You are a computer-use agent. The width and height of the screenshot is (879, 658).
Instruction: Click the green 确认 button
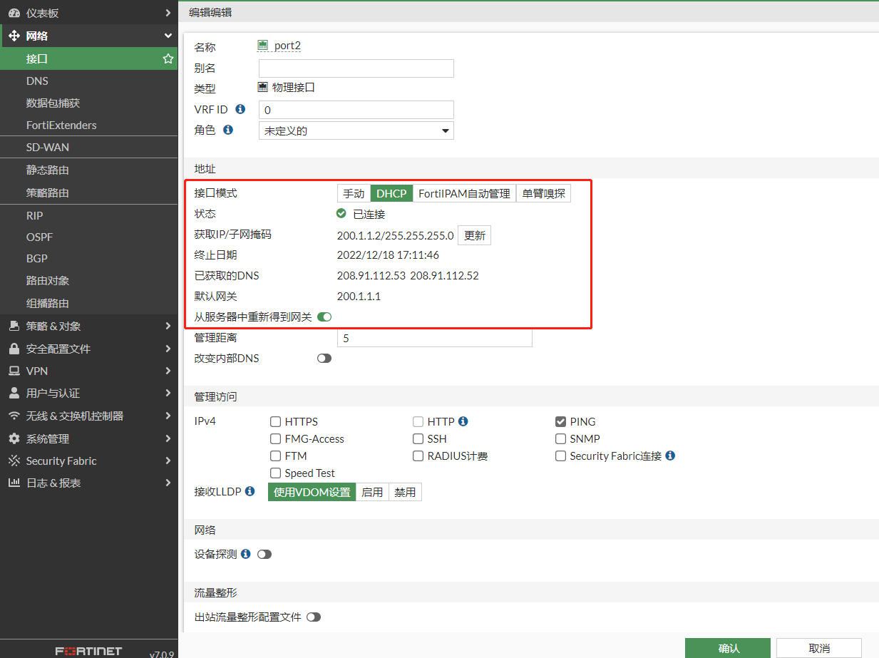728,648
